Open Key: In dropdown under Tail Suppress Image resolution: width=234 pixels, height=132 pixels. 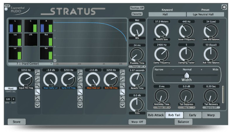[x=187, y=107]
